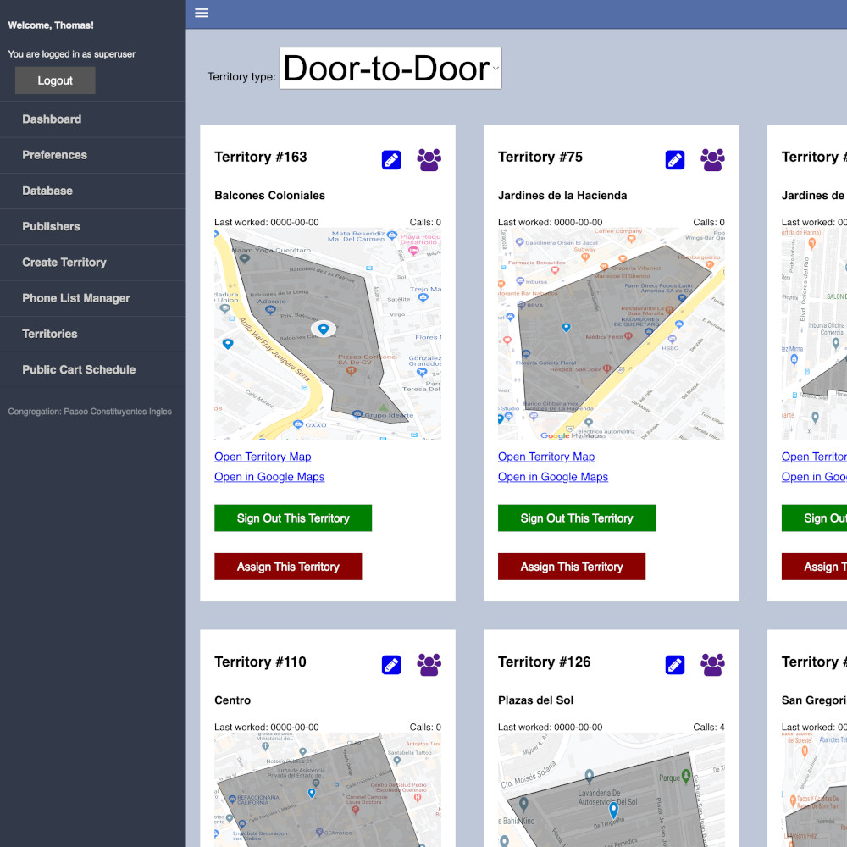The height and width of the screenshot is (847, 847).
Task: Click the hamburger menu icon
Action: coord(202,13)
